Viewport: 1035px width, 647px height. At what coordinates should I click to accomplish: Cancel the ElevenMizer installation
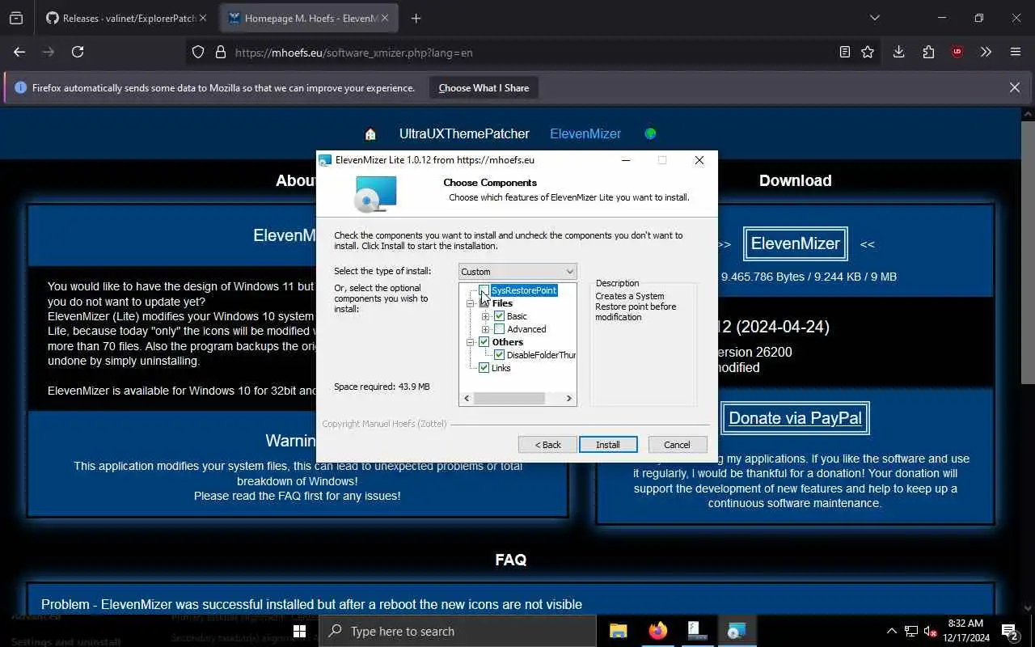677,445
